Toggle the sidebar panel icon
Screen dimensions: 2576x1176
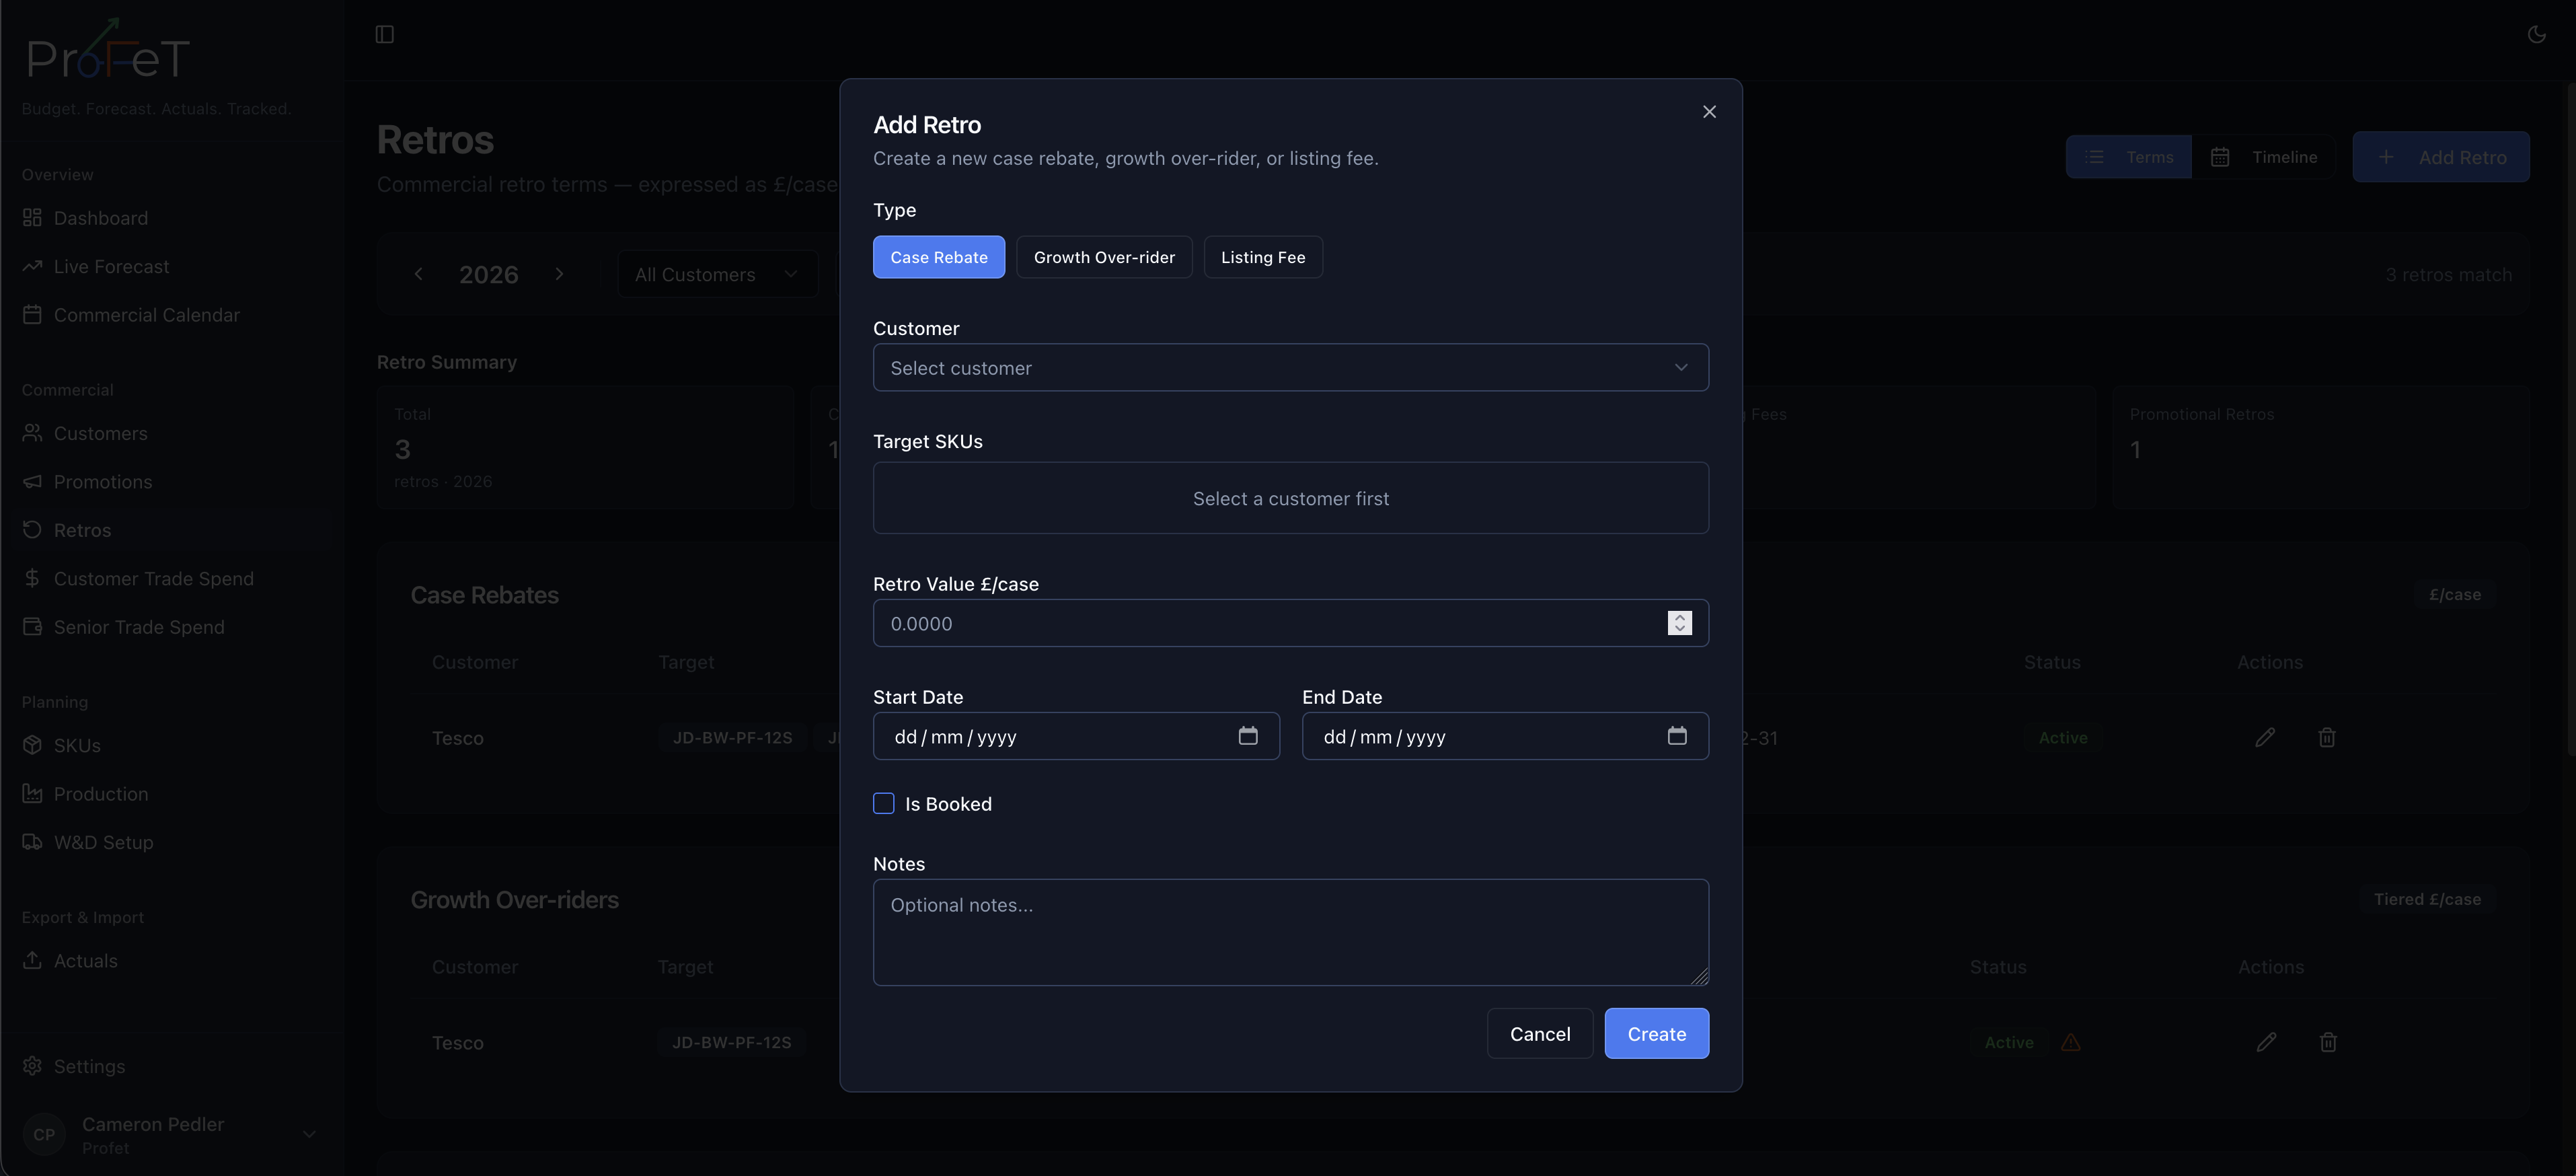coord(384,35)
